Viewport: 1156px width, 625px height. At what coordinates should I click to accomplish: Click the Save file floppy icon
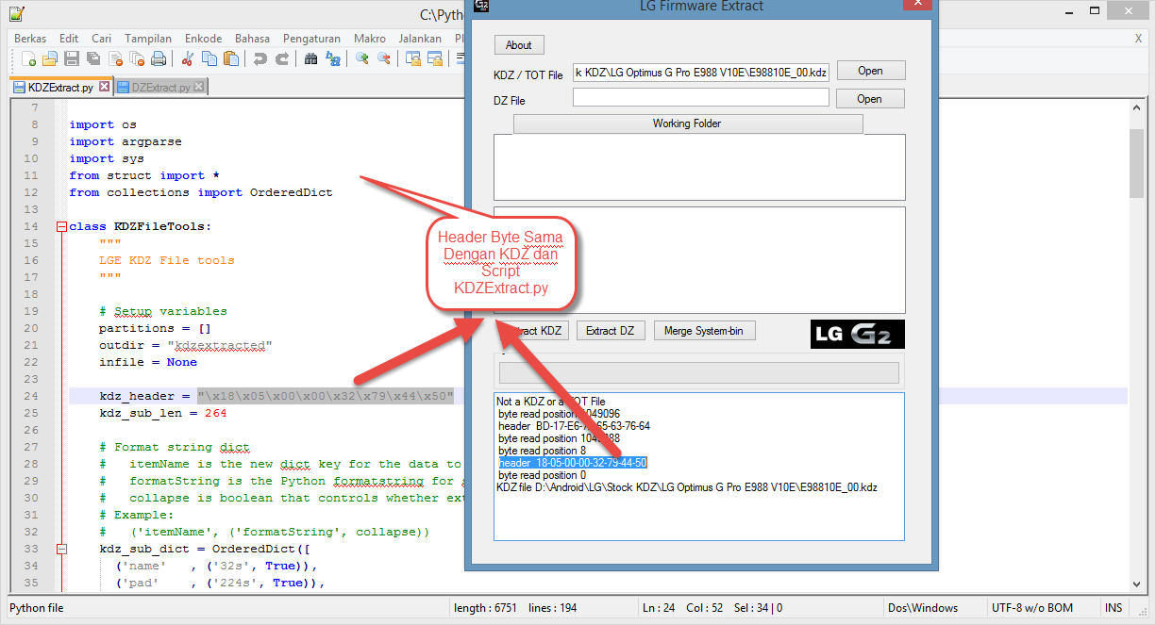click(x=71, y=58)
